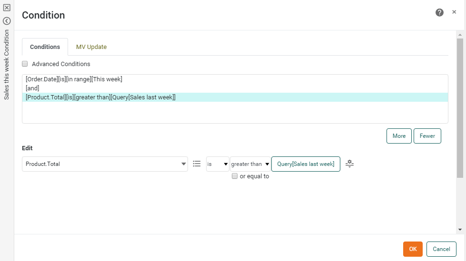Click the Fewer button

427,136
